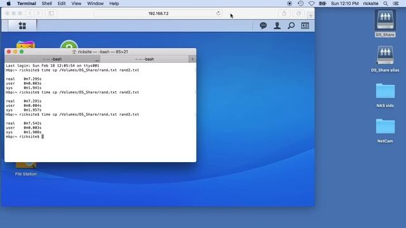Open DSM search
The image size is (406, 228).
[291, 25]
